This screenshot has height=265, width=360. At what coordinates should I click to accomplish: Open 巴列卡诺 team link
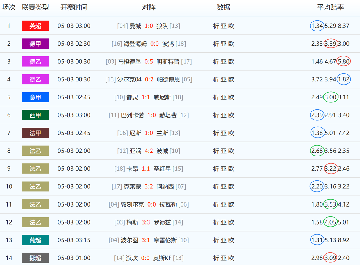[x=132, y=115]
